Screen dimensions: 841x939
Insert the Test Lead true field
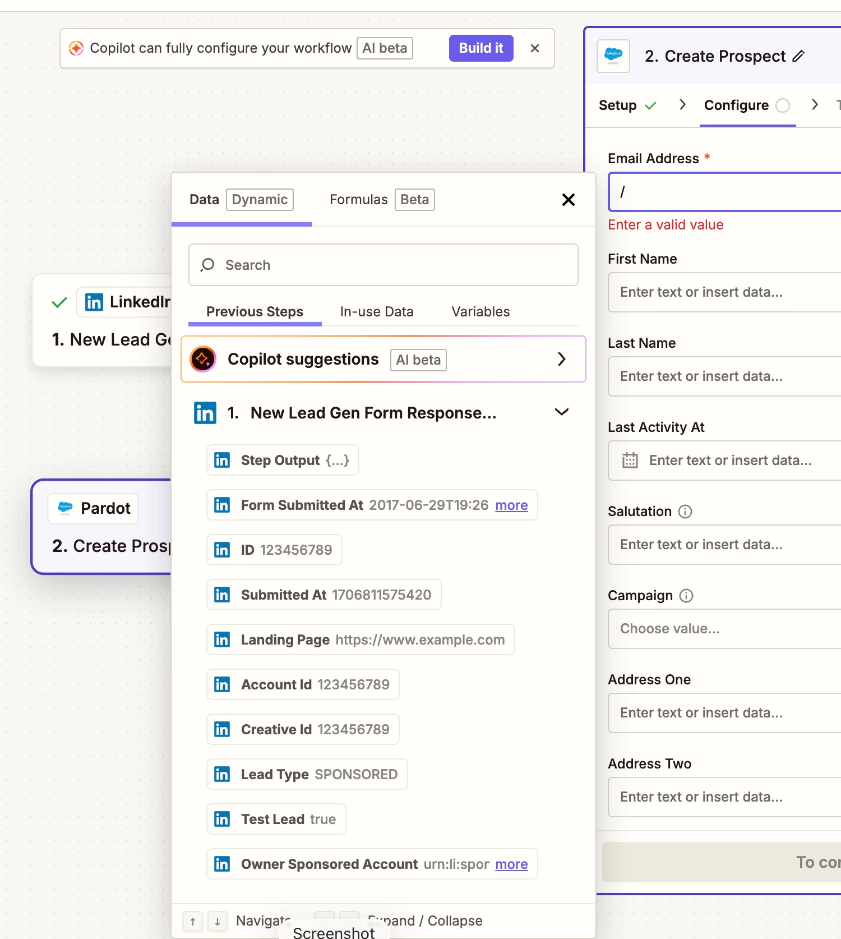pos(276,819)
